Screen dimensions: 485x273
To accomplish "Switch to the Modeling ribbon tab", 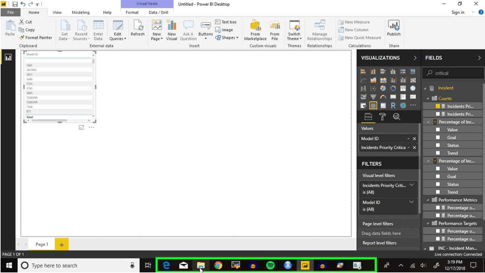I will coord(80,13).
